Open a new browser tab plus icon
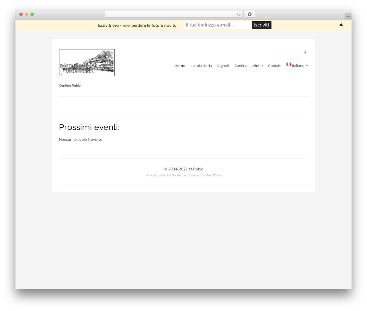 coord(348,16)
